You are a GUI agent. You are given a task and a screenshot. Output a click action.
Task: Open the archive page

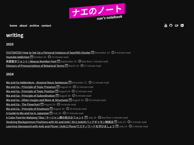34,25
